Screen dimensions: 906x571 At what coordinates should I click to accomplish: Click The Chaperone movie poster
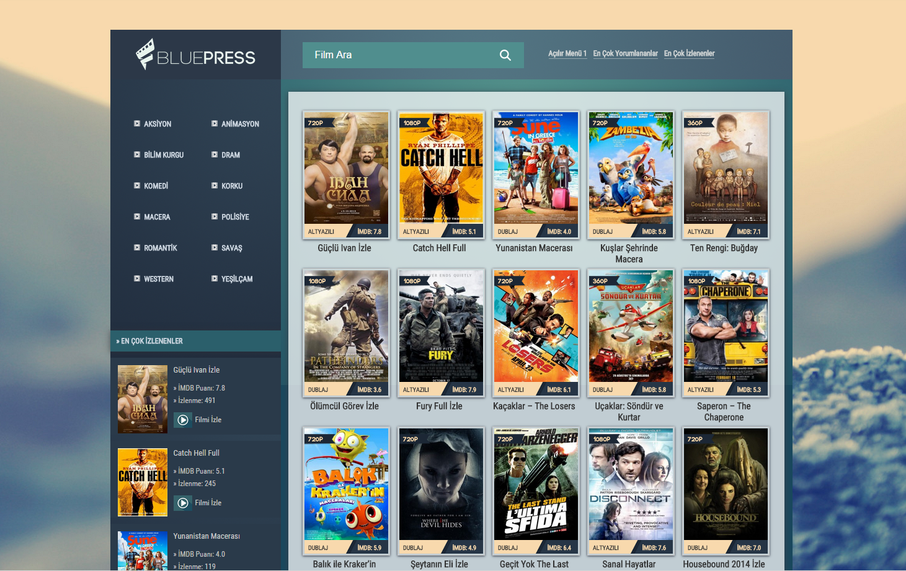tap(726, 326)
